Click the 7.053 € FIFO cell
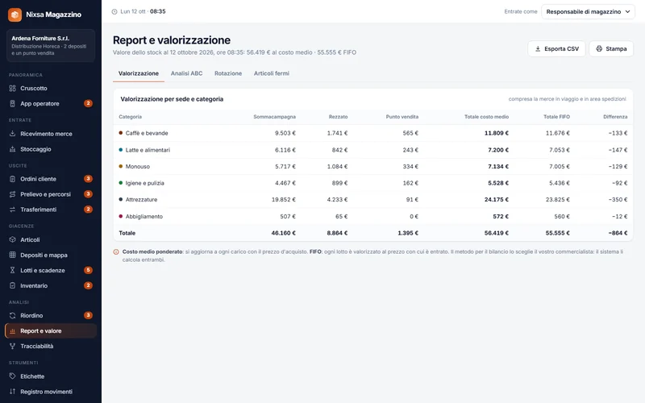This screenshot has width=645, height=403. [x=560, y=150]
